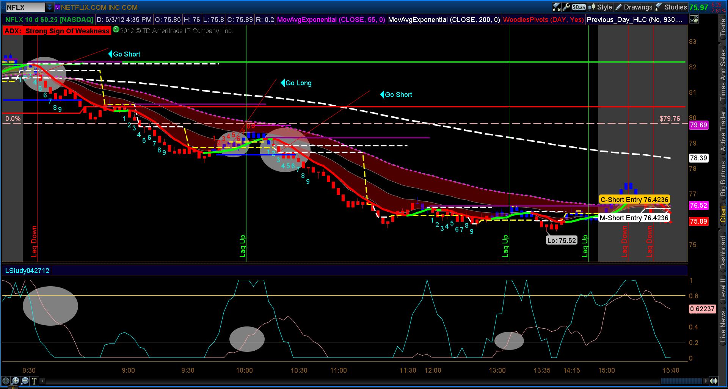Open the study quick-edit flask icon
The image size is (728, 389).
point(557,7)
